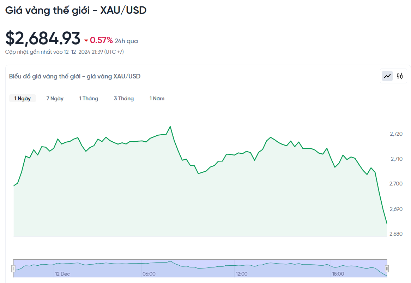Image resolution: width=411 pixels, height=283 pixels.
Task: Click the red down-arrow beside 0.57%
Action: 86,41
